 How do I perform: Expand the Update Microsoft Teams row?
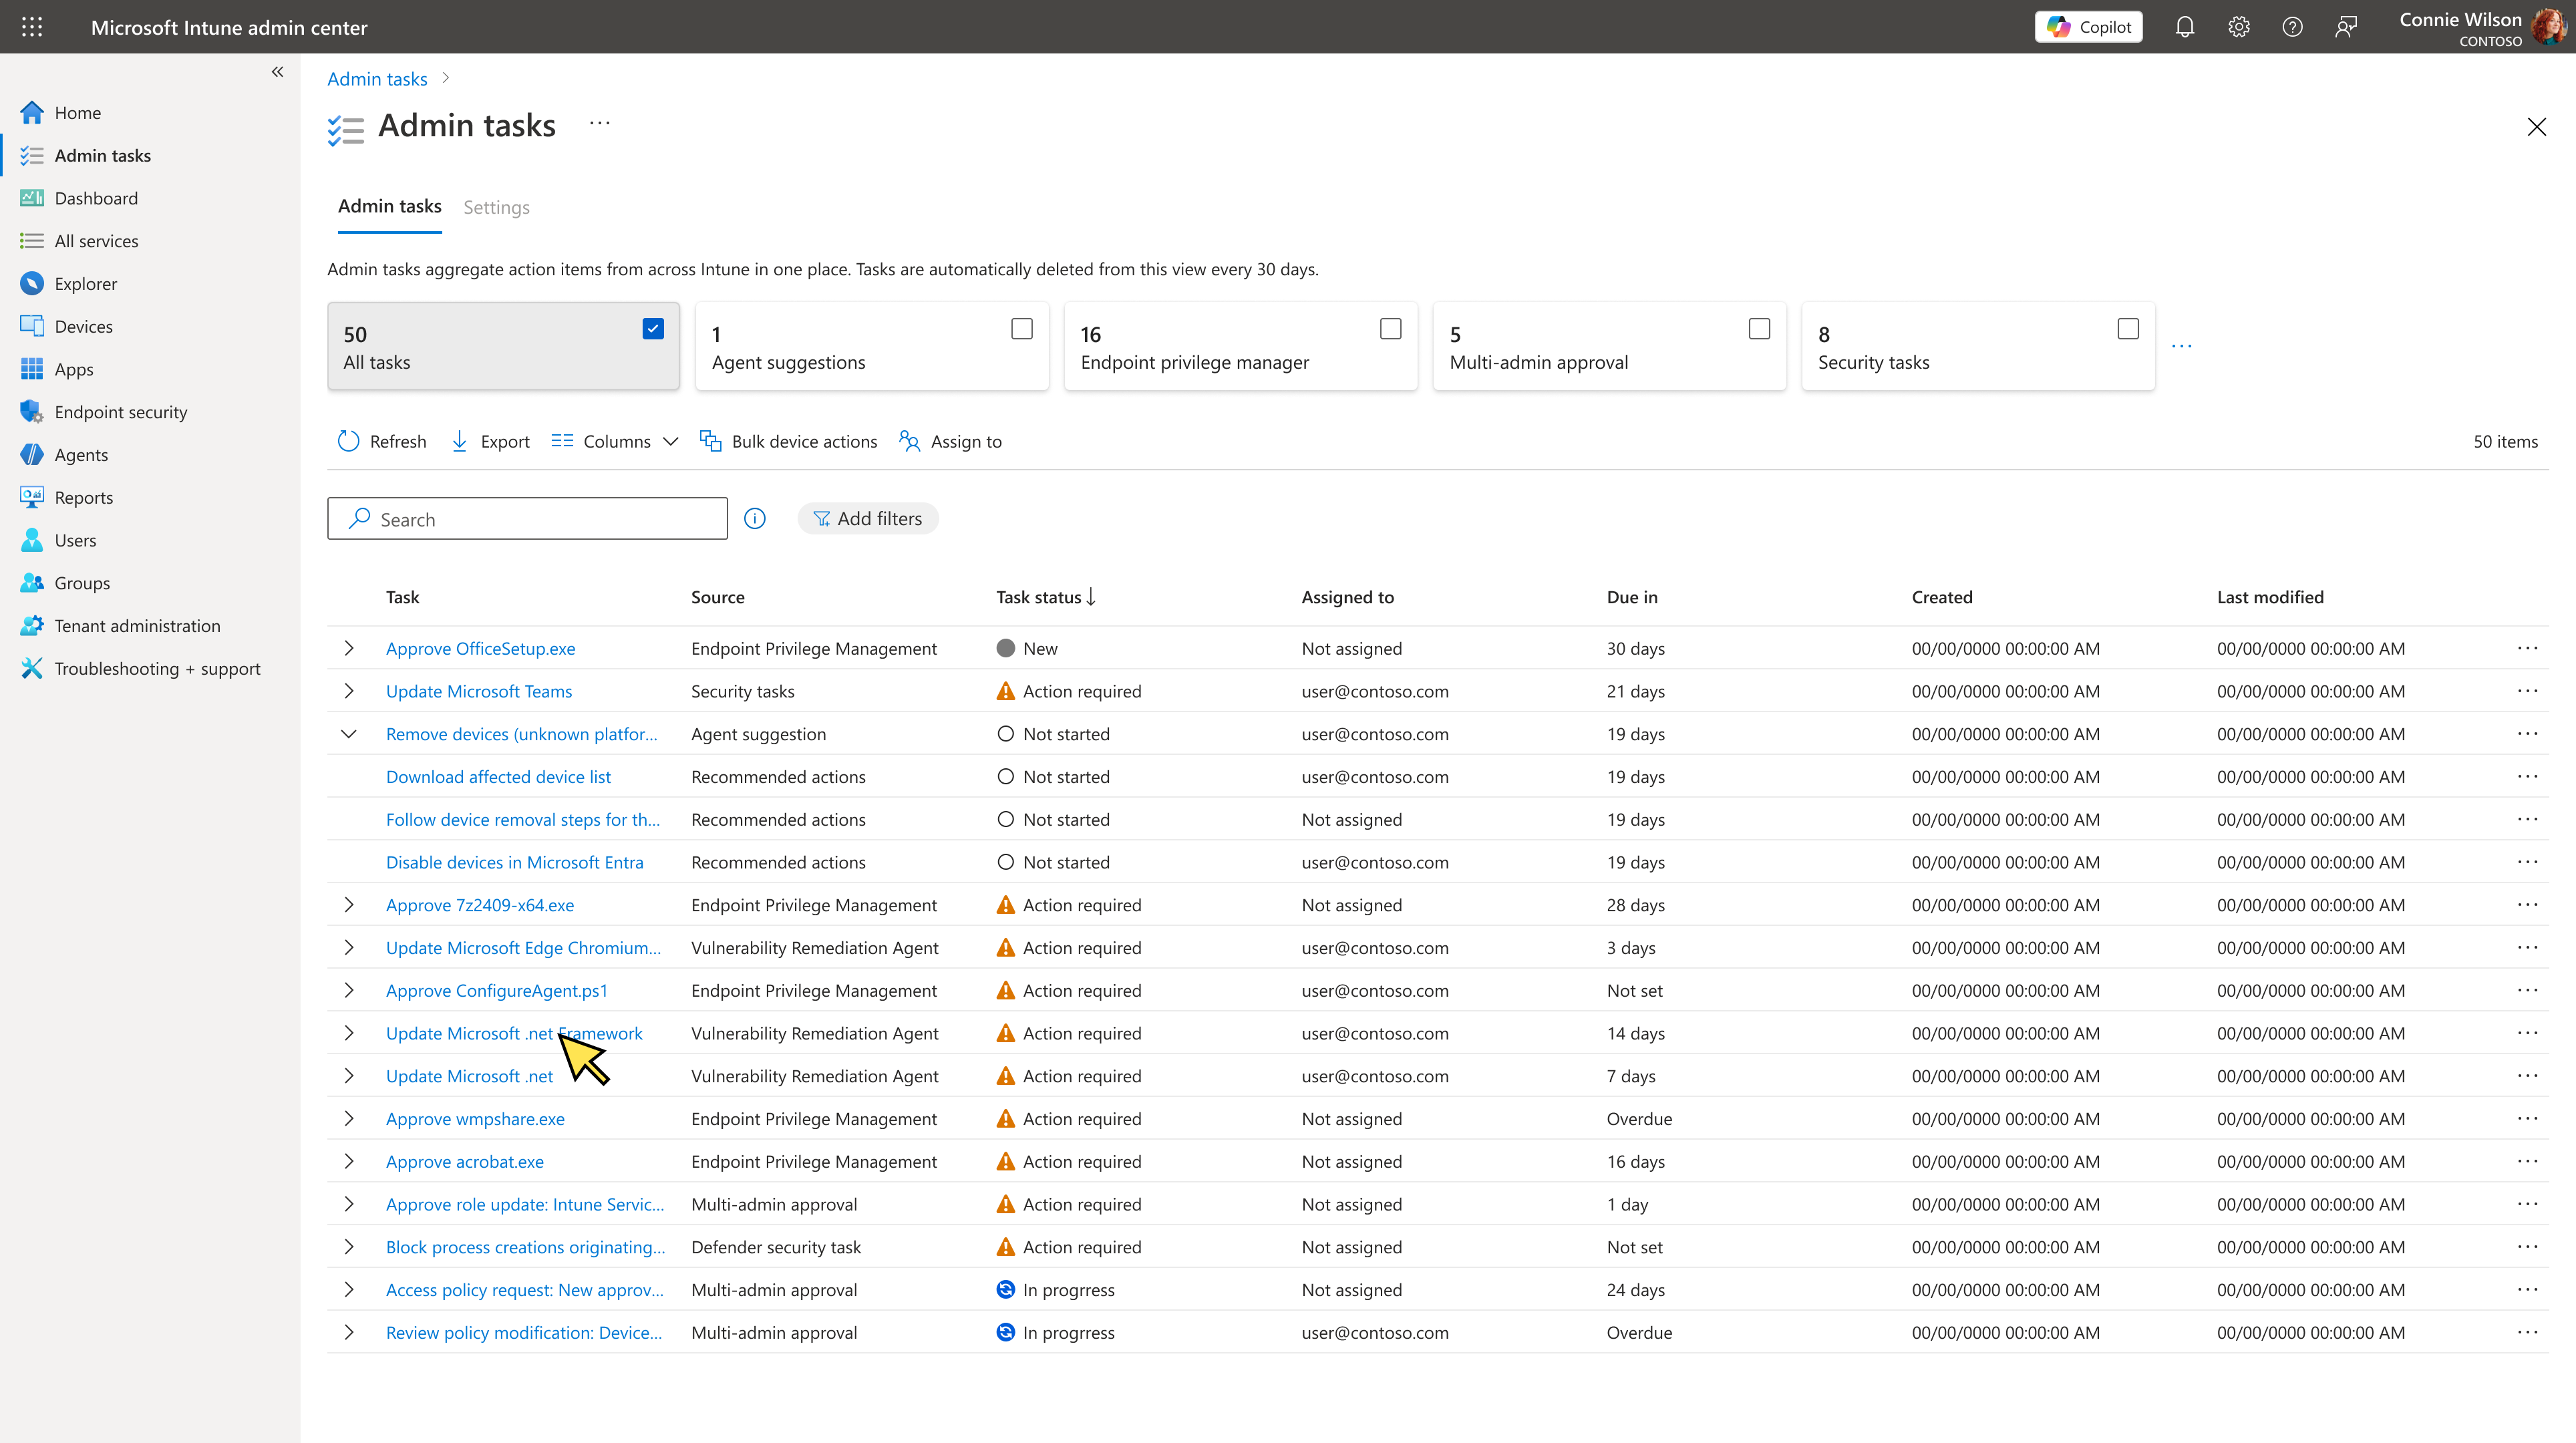348,691
